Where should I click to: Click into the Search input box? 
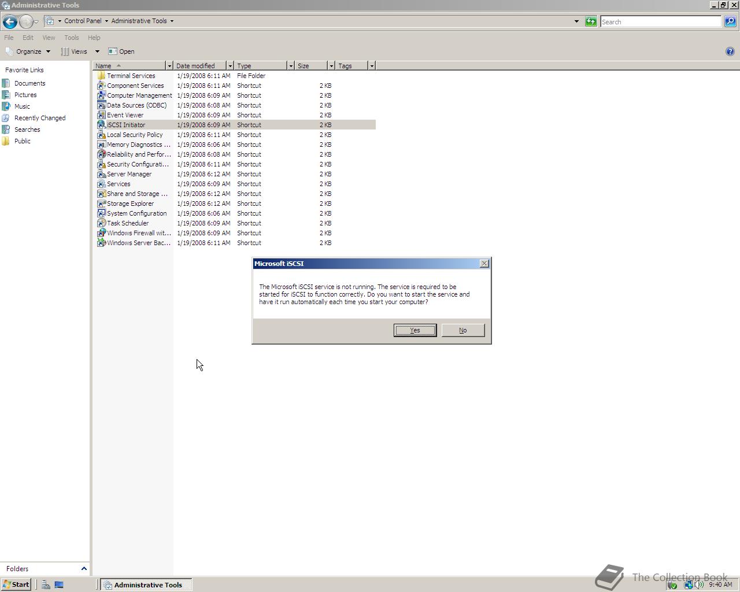[x=661, y=21]
